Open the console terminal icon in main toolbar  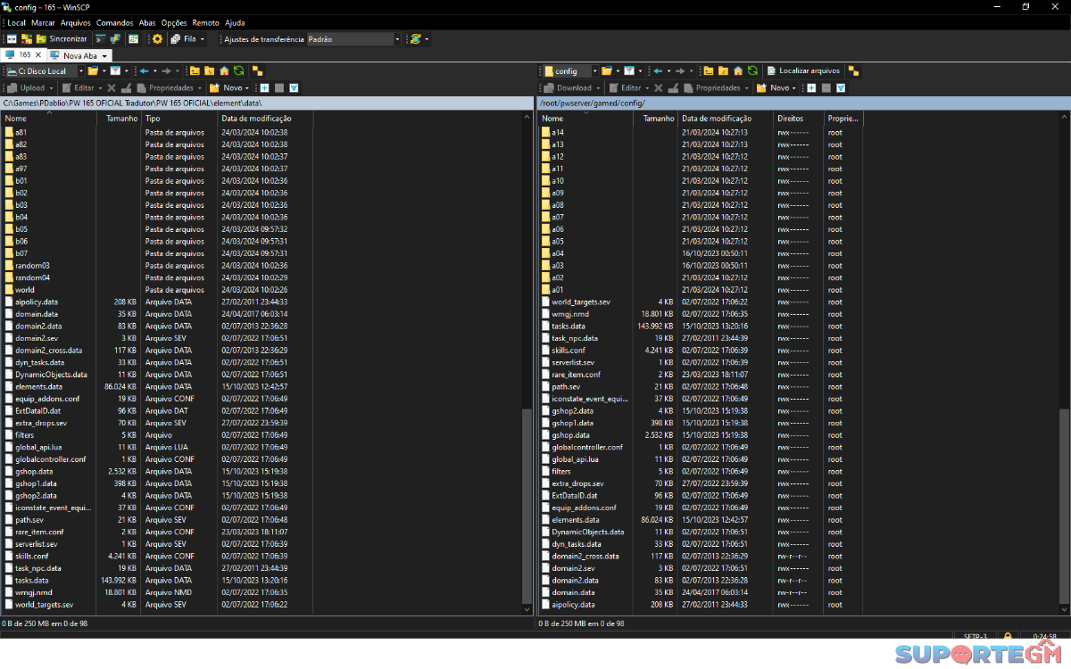pyautogui.click(x=101, y=39)
